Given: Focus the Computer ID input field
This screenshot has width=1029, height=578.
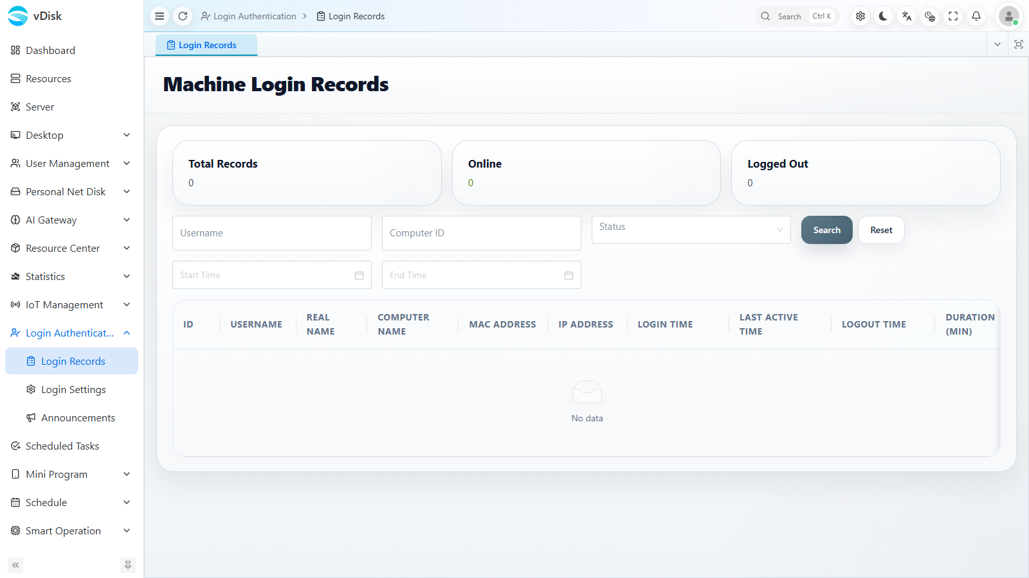Looking at the screenshot, I should click(482, 233).
